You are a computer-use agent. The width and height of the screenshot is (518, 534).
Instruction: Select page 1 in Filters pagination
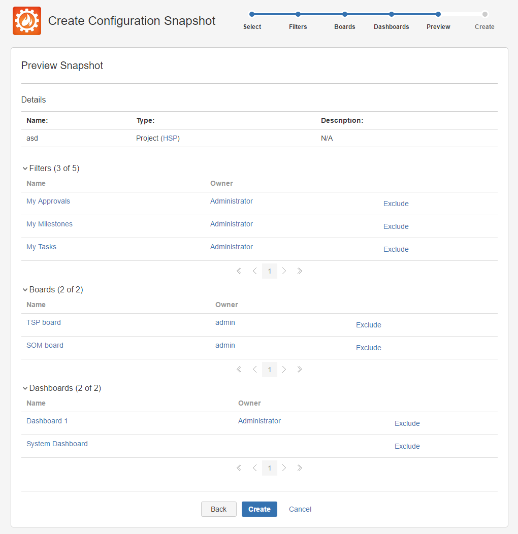pos(270,271)
